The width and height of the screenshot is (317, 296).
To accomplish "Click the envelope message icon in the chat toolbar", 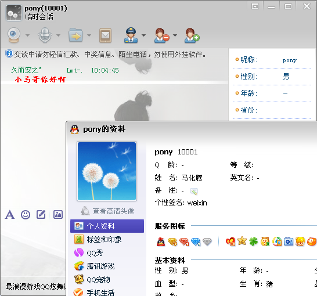I will point(105,35).
